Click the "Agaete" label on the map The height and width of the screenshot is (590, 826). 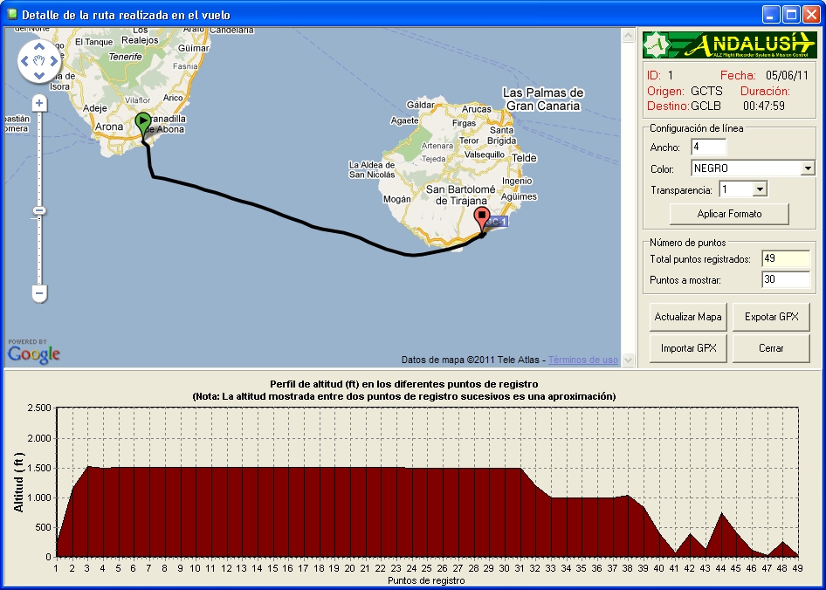(404, 120)
